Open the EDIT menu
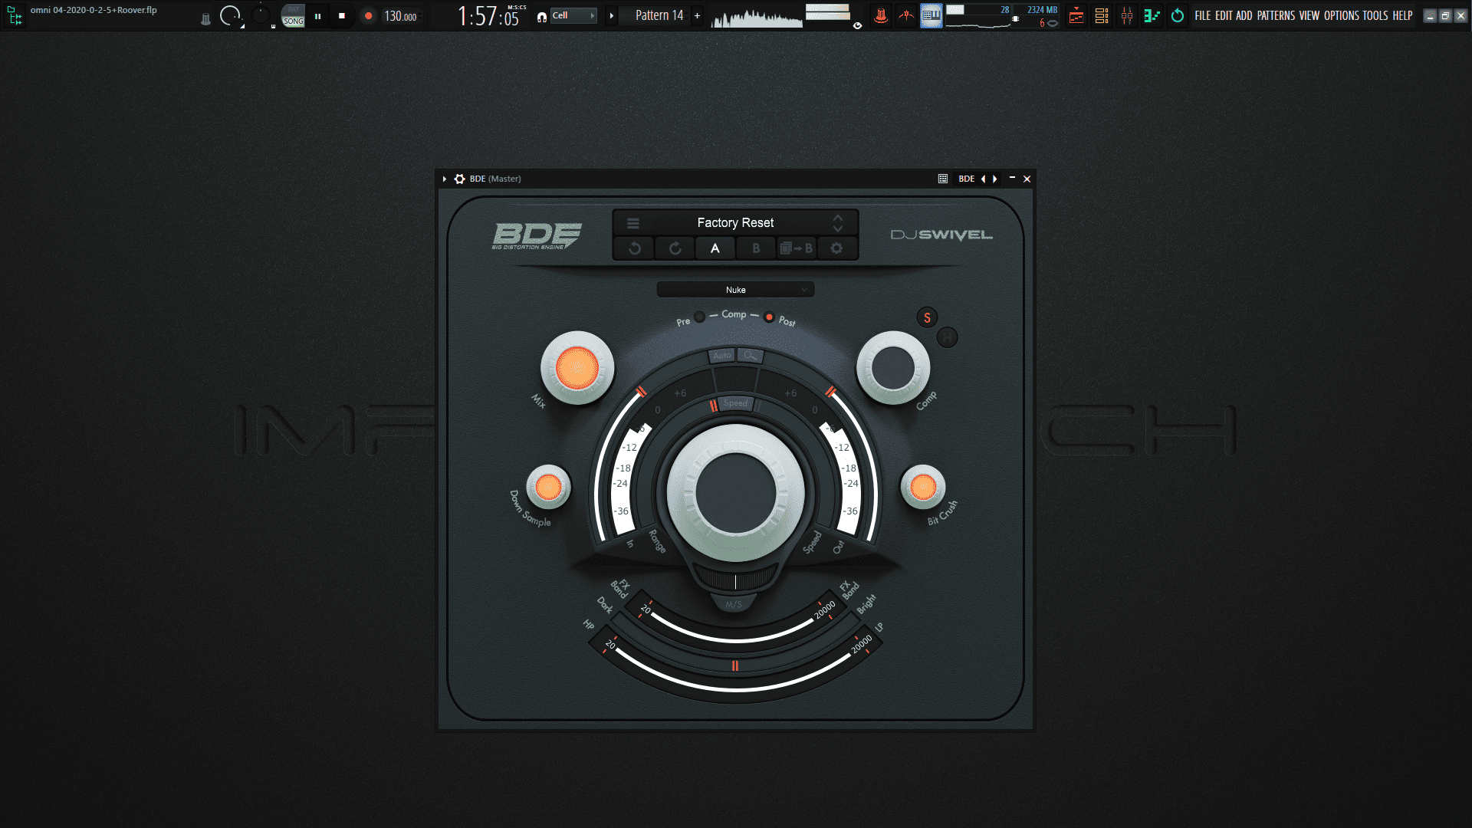Screen dimensions: 1472x828 click(x=1224, y=15)
